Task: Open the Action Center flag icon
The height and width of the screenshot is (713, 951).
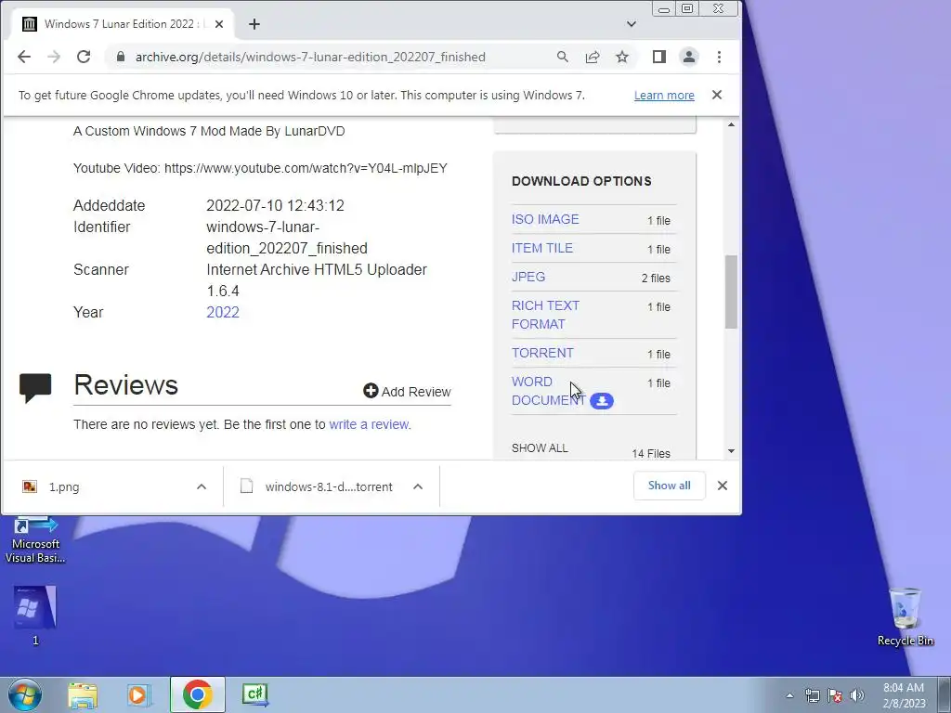Action: (x=835, y=695)
